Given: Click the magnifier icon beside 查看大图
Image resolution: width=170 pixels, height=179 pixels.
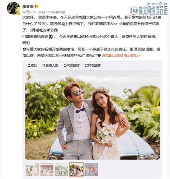Looking at the screenshot, I should point(44,65).
